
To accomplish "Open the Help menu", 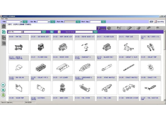I will click(6, 19).
